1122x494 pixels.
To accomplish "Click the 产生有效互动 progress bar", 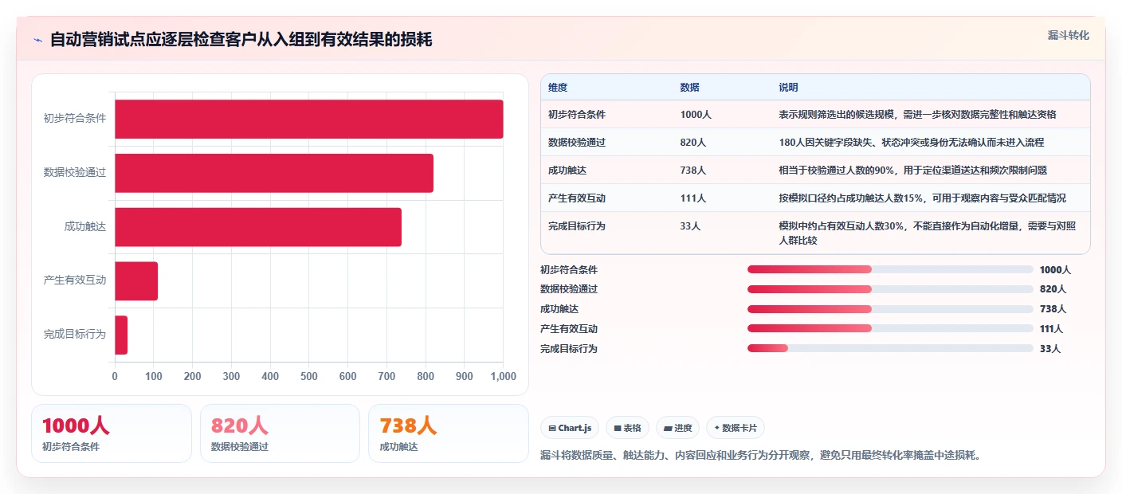I will (890, 328).
